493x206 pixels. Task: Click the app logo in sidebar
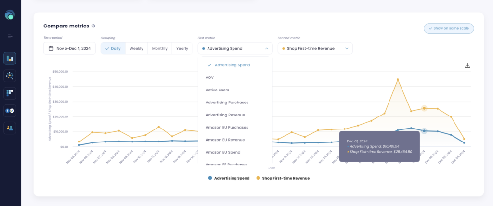[x=10, y=15]
